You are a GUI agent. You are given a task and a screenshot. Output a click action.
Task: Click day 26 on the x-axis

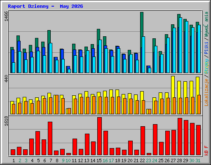pos(167,160)
